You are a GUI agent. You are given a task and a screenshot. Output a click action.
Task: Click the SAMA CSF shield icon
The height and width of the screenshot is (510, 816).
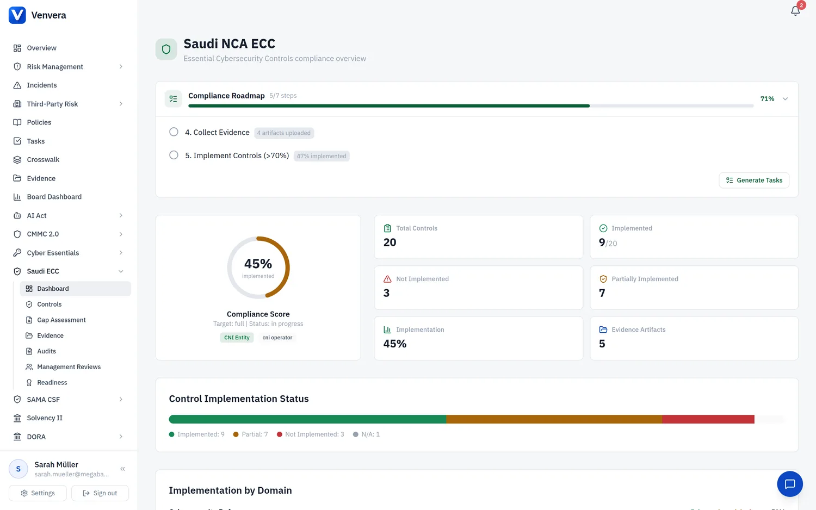tap(17, 400)
